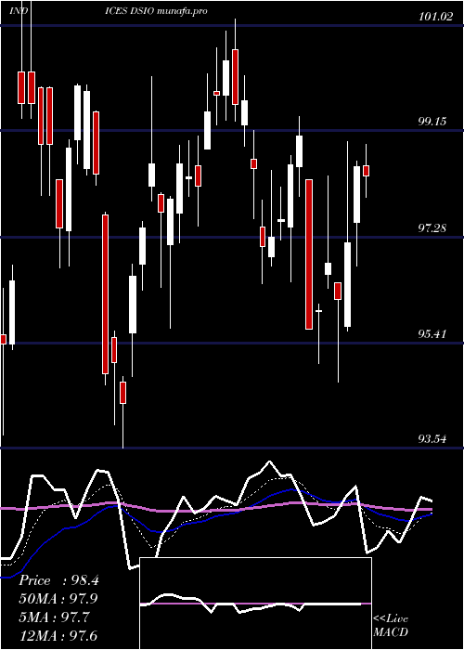
Task: Click the 93.54 price level label
Action: (432, 439)
